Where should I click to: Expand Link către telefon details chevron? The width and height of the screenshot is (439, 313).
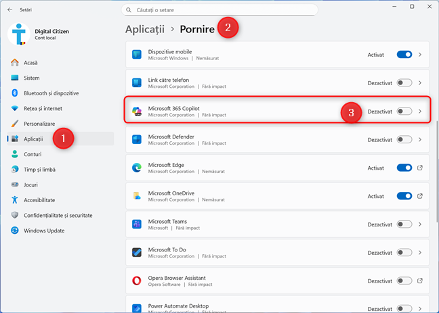pyautogui.click(x=420, y=82)
